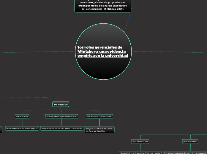Click 'los jefes de planes de estudio' node

pos(185,153)
